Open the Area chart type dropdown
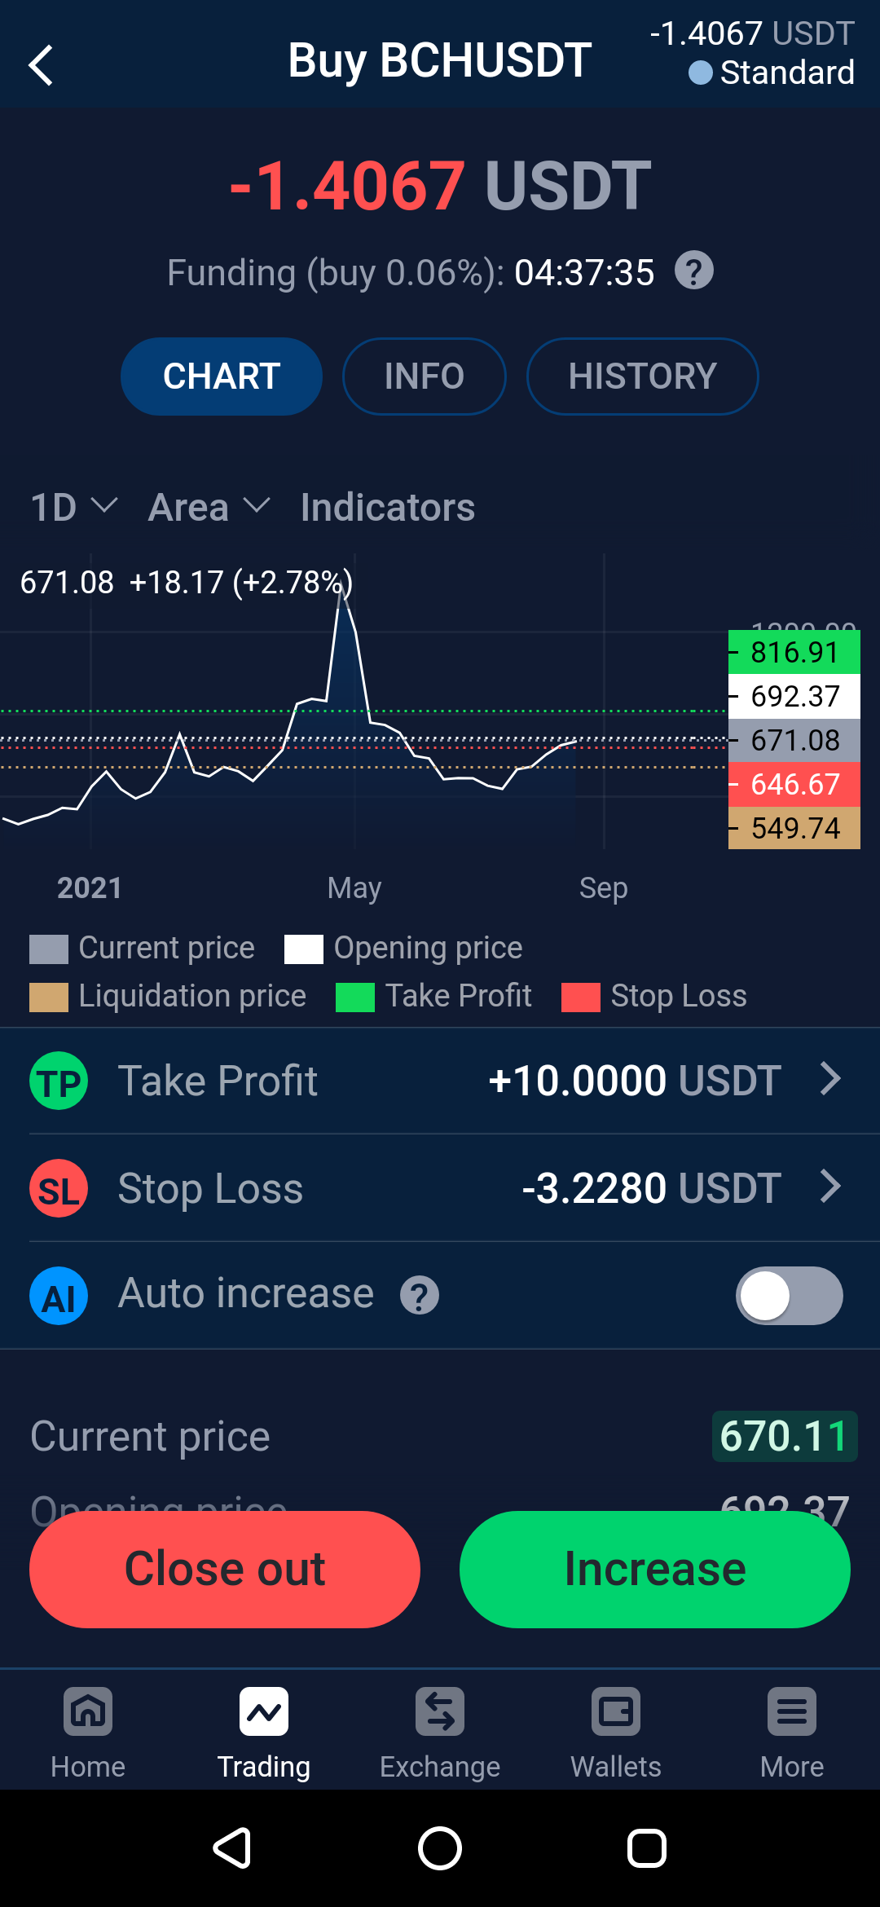The width and height of the screenshot is (880, 1907). coord(209,507)
